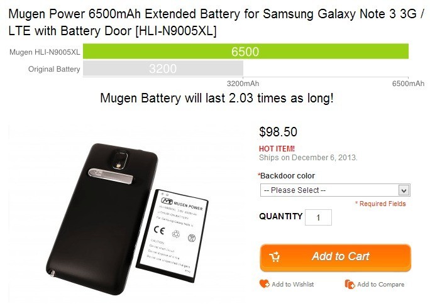Click the Ships on December 6, 2013 text
Image resolution: width=430 pixels, height=306 pixels.
tap(308, 158)
